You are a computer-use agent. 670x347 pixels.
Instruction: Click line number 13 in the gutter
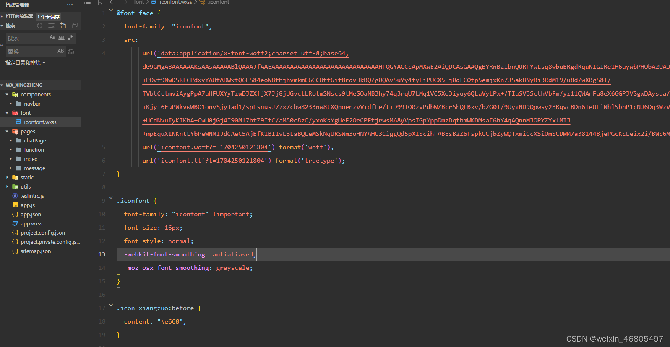(x=102, y=254)
